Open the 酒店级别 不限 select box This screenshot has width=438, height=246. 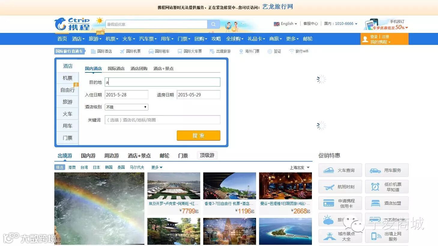pyautogui.click(x=126, y=107)
